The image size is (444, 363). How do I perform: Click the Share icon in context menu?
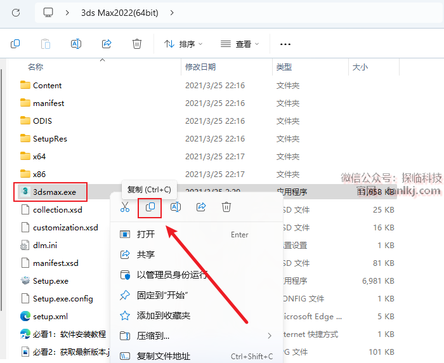(201, 207)
